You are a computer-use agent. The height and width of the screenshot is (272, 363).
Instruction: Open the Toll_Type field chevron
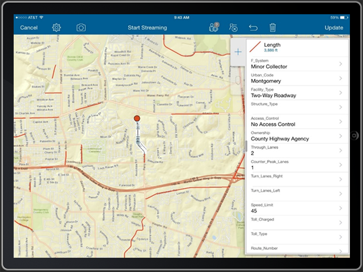[341, 237]
